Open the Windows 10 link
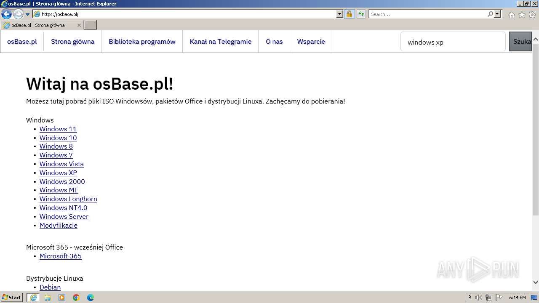Screen dimensions: 539x303 point(58,138)
